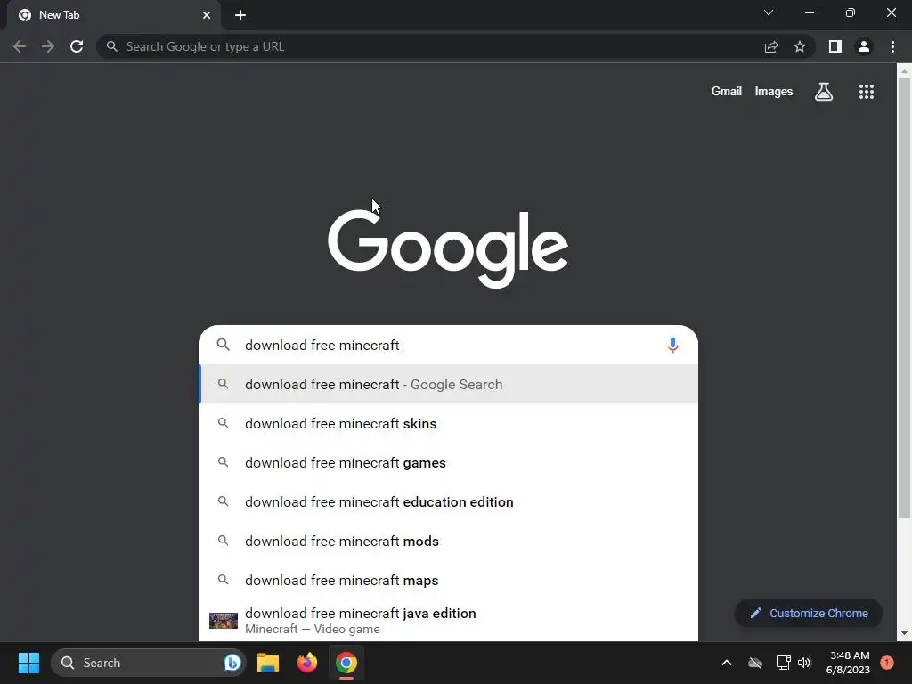Click the Chrome taskbar icon
Viewport: 912px width, 684px height.
coord(346,663)
